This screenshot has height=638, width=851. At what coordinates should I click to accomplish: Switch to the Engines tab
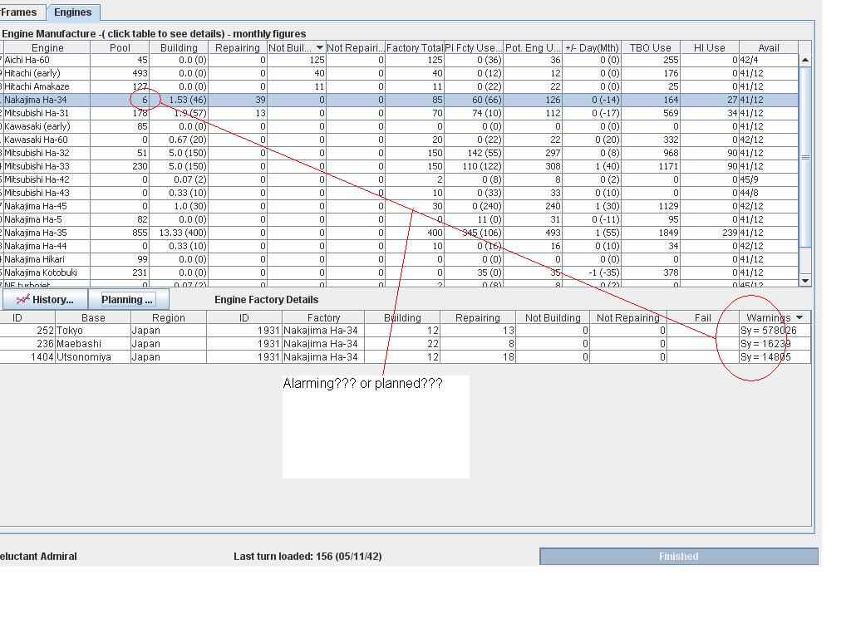(x=73, y=12)
